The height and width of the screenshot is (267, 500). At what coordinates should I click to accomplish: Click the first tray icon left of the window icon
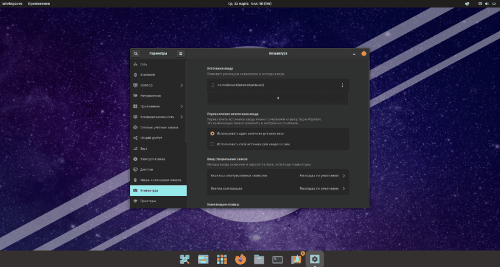[x=467, y=4]
